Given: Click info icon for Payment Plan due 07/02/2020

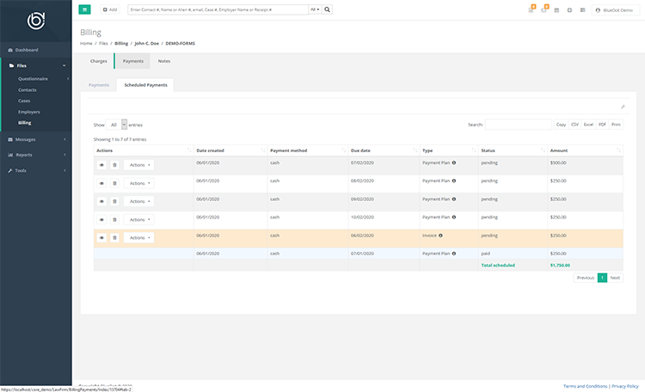Looking at the screenshot, I should click(454, 162).
